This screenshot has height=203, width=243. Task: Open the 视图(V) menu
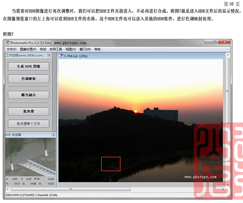pyautogui.click(x=71, y=49)
